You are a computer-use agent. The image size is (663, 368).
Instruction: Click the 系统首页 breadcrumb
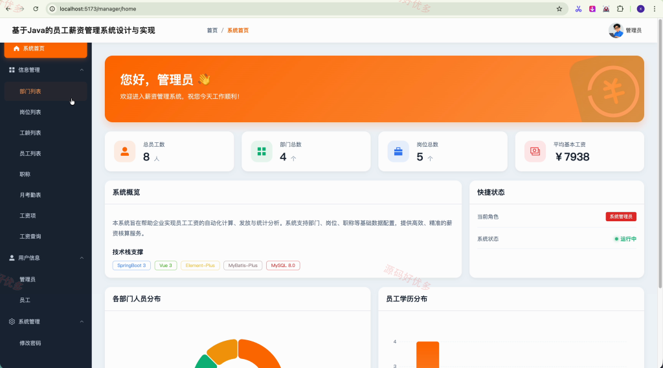(238, 30)
